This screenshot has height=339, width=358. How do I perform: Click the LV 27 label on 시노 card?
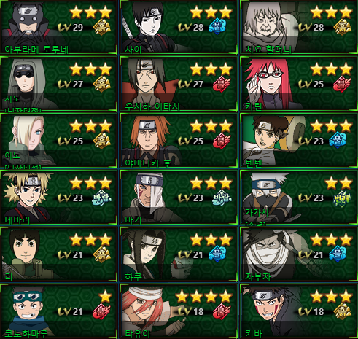[x=71, y=85]
